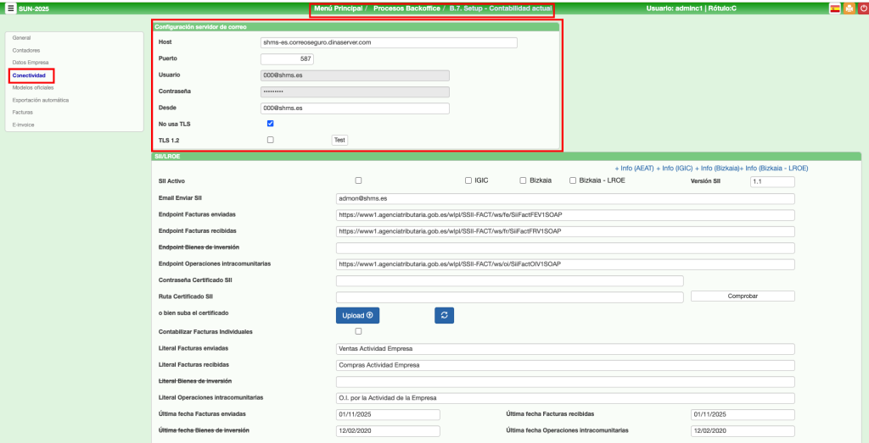This screenshot has height=443, width=869.
Task: Uncheck the No usa TLS checkbox
Action: (x=271, y=124)
